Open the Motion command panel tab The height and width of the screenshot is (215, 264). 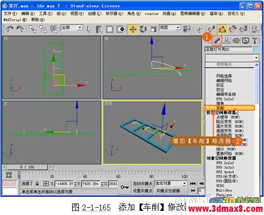coord(236,41)
